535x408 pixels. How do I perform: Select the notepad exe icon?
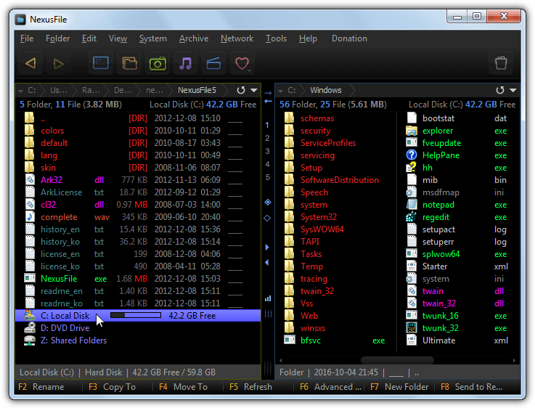pyautogui.click(x=412, y=205)
